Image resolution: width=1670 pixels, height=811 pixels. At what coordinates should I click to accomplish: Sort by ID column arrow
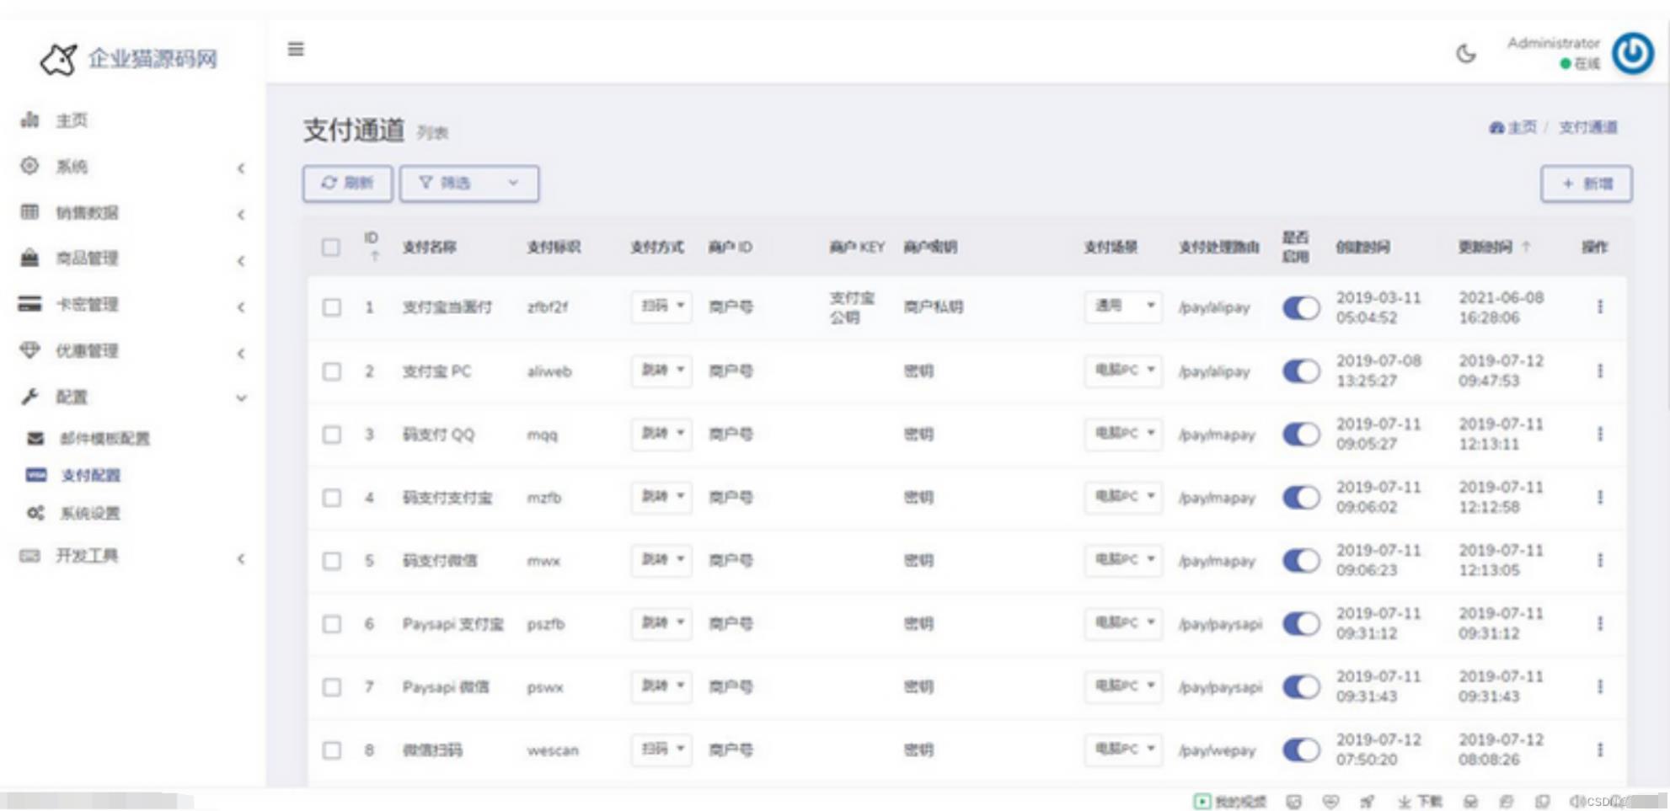click(375, 256)
